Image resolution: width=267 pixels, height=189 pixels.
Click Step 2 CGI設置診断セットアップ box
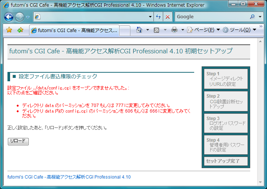226,101
